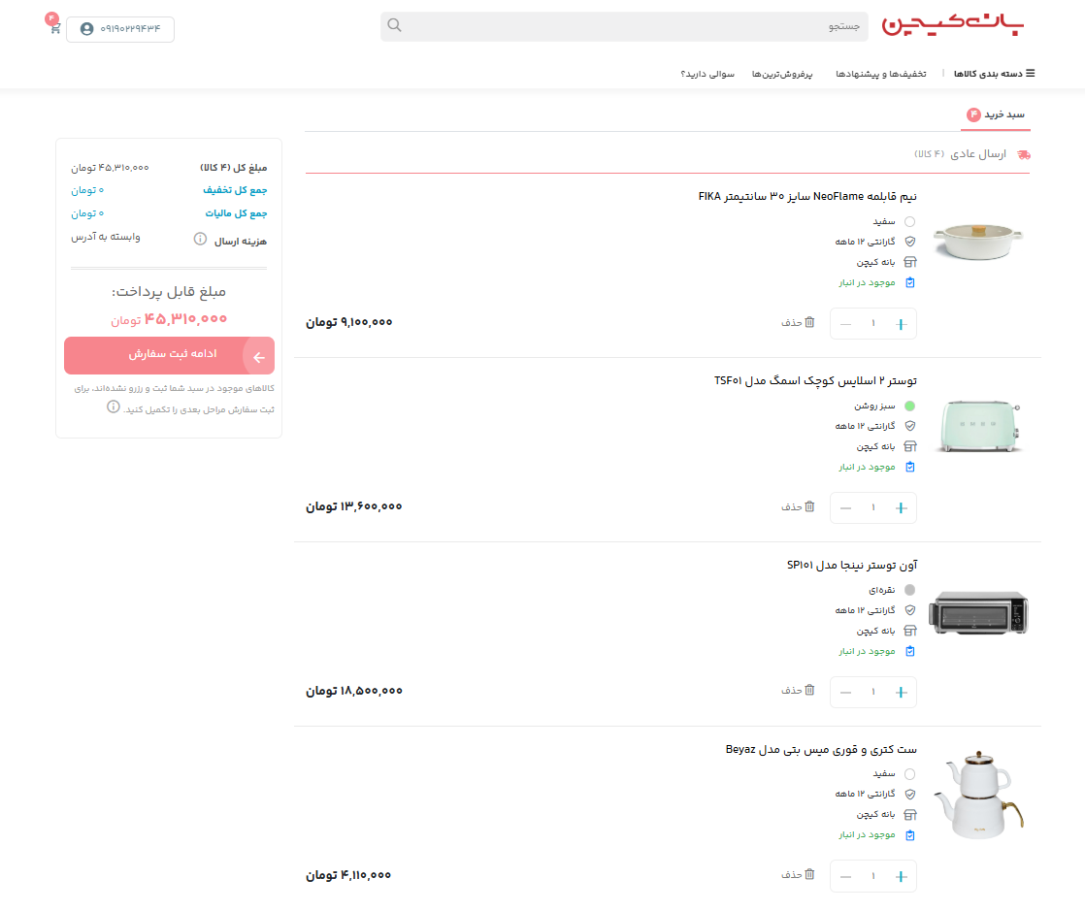Click the جمع کل تخفیف label

tap(235, 190)
